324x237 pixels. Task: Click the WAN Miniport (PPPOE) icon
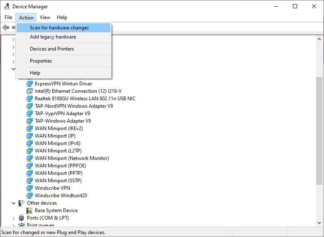(x=29, y=166)
